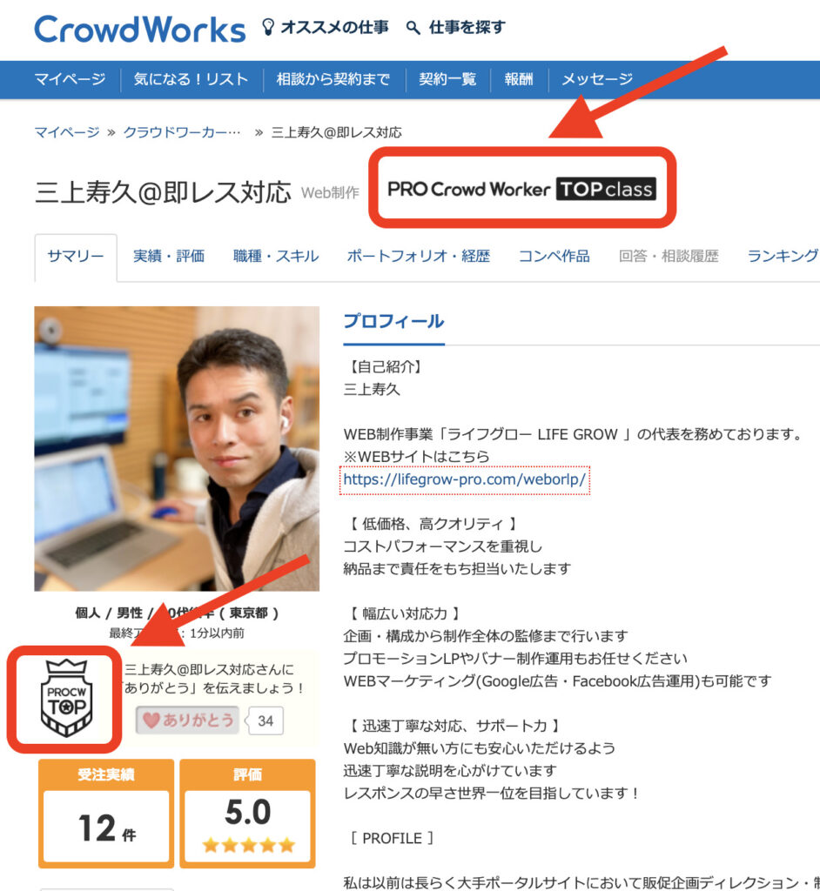Click the ありがとう heart button
The width and height of the screenshot is (820, 891).
click(x=188, y=720)
